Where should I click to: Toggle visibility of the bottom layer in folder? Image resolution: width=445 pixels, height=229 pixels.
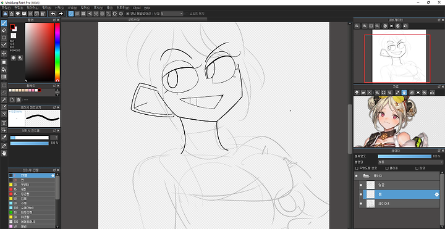point(361,204)
